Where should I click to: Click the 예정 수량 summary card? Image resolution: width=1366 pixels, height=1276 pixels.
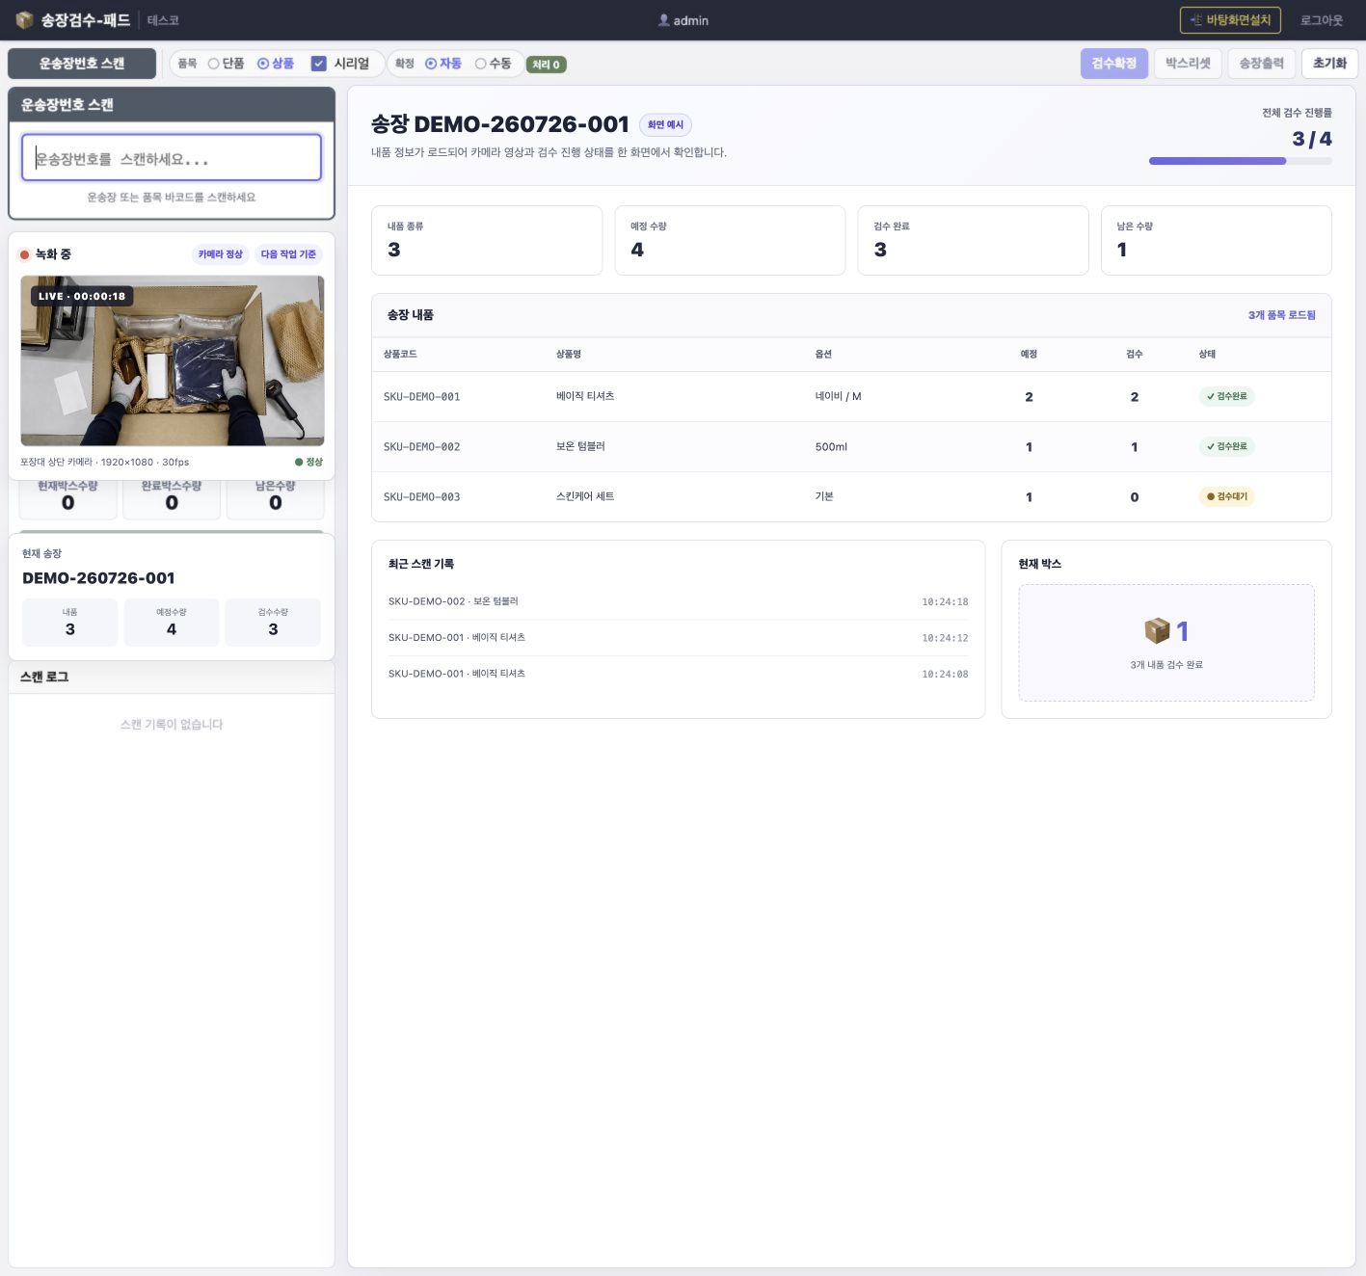[730, 240]
